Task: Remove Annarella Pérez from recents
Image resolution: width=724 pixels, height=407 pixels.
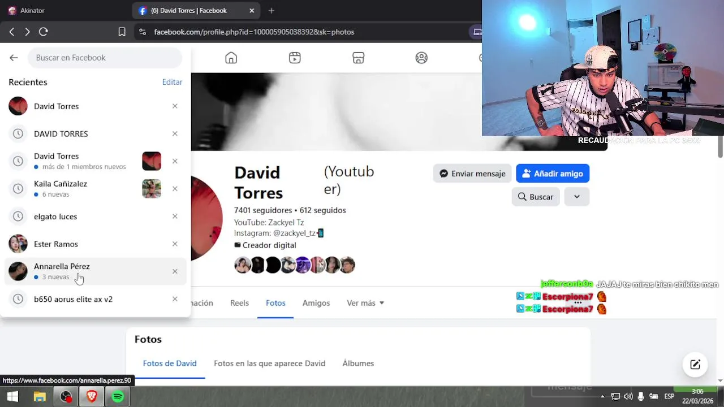Action: [175, 271]
